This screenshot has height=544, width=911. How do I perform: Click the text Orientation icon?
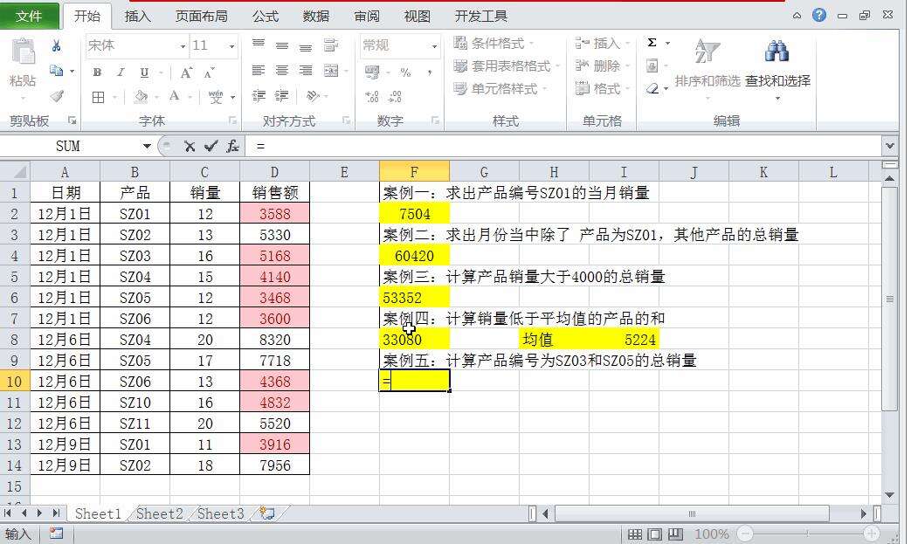[x=313, y=96]
